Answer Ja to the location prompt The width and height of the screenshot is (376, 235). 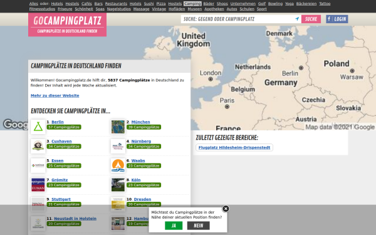click(x=174, y=226)
